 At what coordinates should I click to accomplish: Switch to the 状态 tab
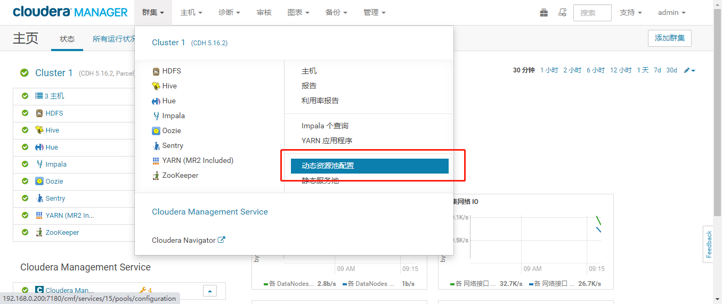pos(67,39)
